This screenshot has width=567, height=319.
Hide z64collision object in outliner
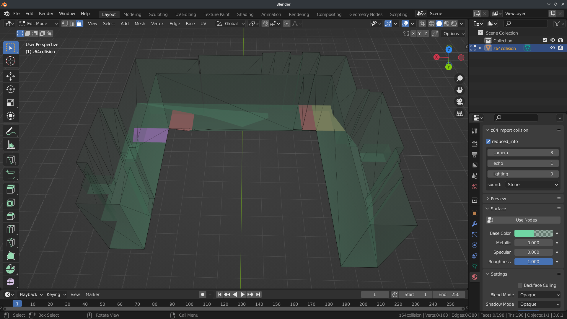(553, 48)
